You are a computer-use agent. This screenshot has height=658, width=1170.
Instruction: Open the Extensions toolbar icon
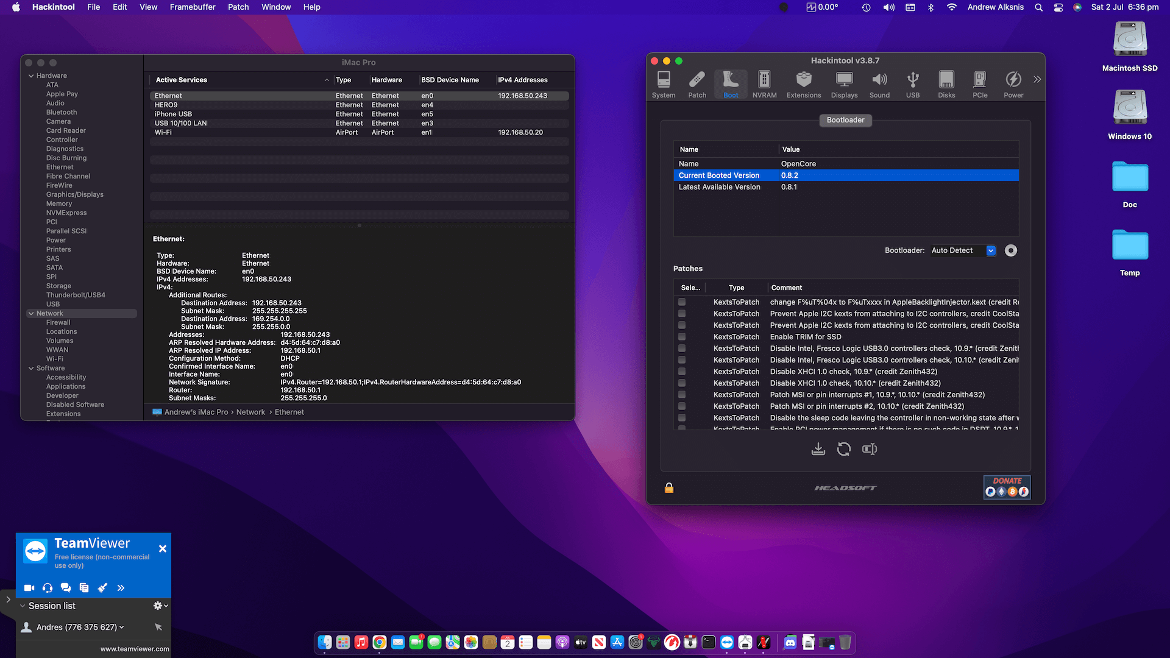804,84
